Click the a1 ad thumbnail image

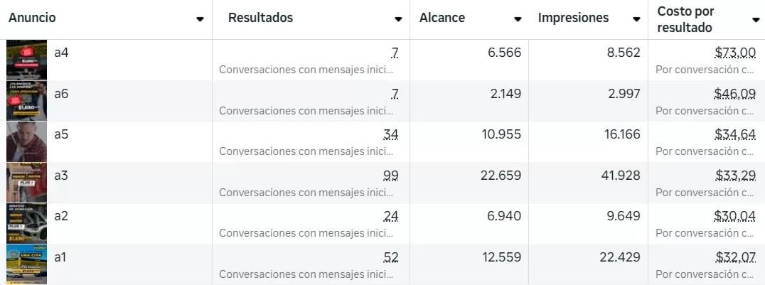[x=26, y=264]
